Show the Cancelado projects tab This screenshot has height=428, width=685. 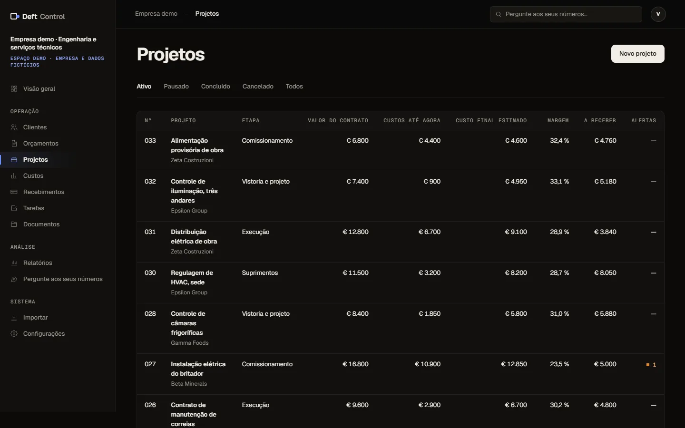pos(258,87)
